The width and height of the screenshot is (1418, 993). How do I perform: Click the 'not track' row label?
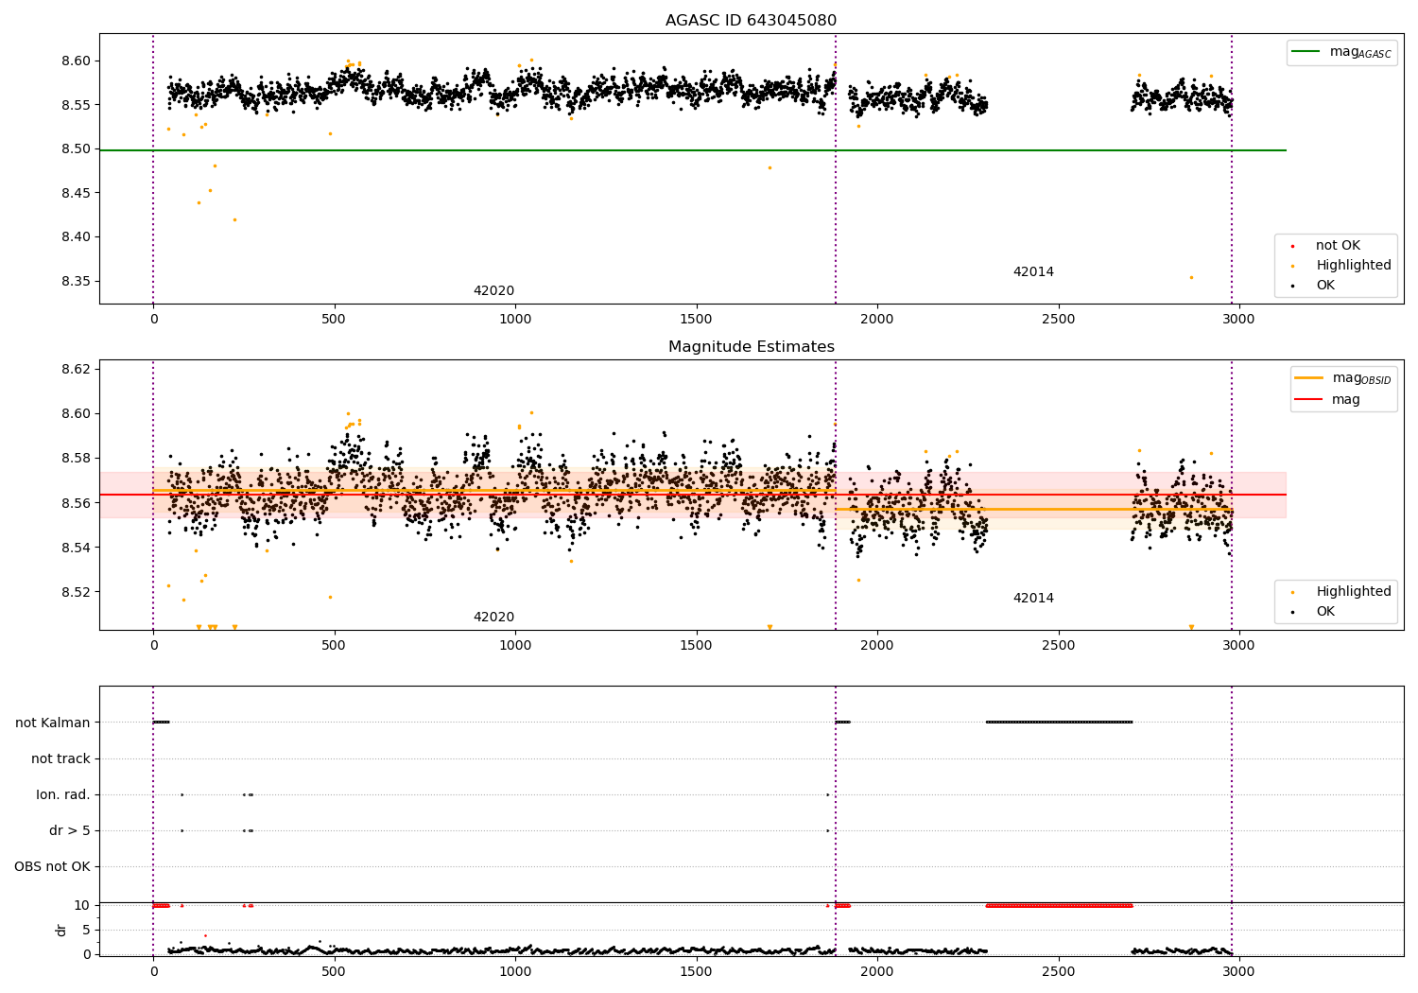point(61,758)
